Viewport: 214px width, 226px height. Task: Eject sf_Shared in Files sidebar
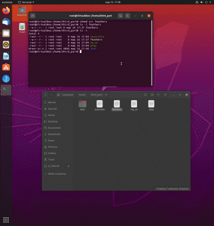[68, 166]
